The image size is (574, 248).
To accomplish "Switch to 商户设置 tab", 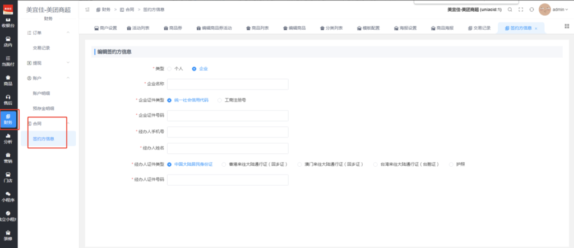I will [x=105, y=28].
